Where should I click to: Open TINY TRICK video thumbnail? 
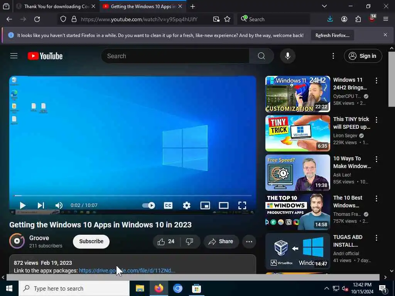(x=297, y=133)
